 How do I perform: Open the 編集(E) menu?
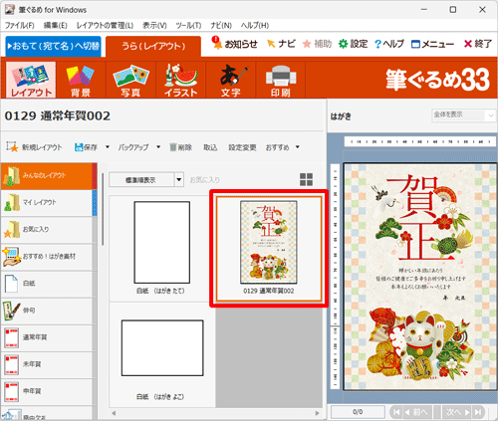tap(56, 26)
